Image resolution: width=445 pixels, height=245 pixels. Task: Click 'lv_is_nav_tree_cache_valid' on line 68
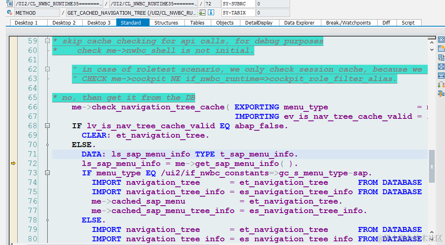(x=151, y=126)
